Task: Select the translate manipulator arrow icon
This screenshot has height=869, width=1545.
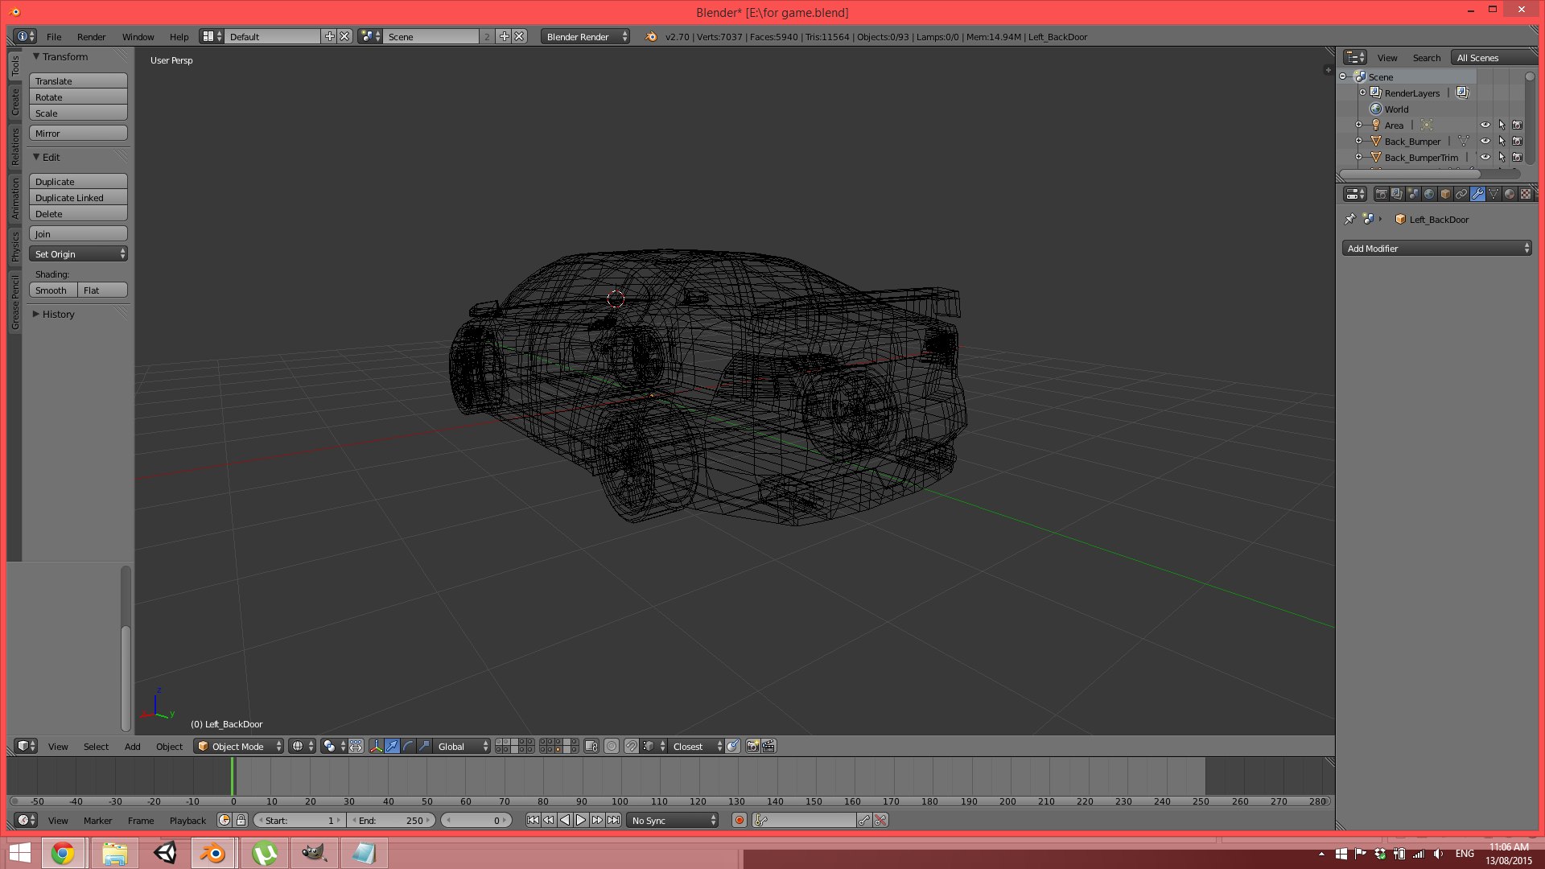Action: [x=392, y=747]
